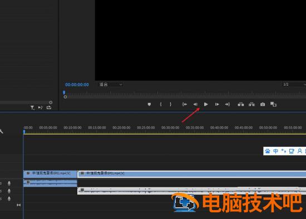Click the Lift icon

pos(240,104)
